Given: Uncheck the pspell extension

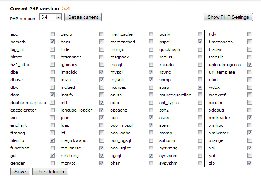Looking at the screenshot, I should pyautogui.click(x=200, y=42).
